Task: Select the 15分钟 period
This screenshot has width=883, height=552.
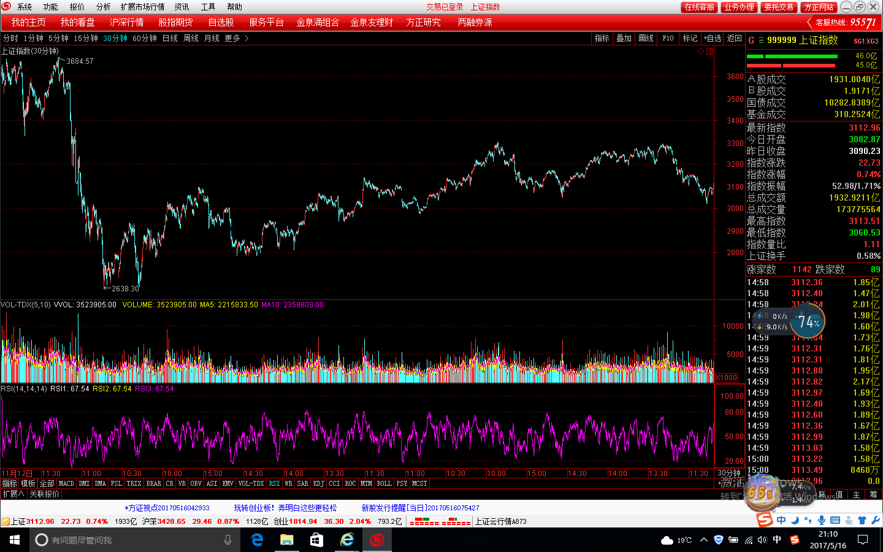Action: (x=86, y=38)
